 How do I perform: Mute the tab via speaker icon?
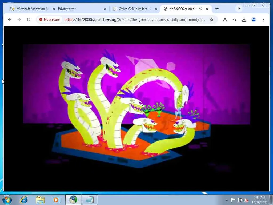click(x=200, y=9)
